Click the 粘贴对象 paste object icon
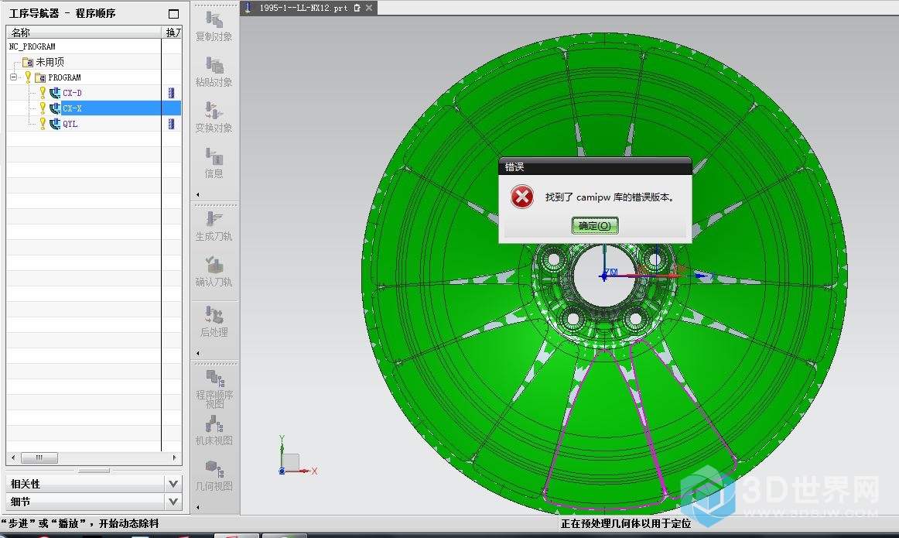Image resolution: width=899 pixels, height=538 pixels. pos(214,65)
